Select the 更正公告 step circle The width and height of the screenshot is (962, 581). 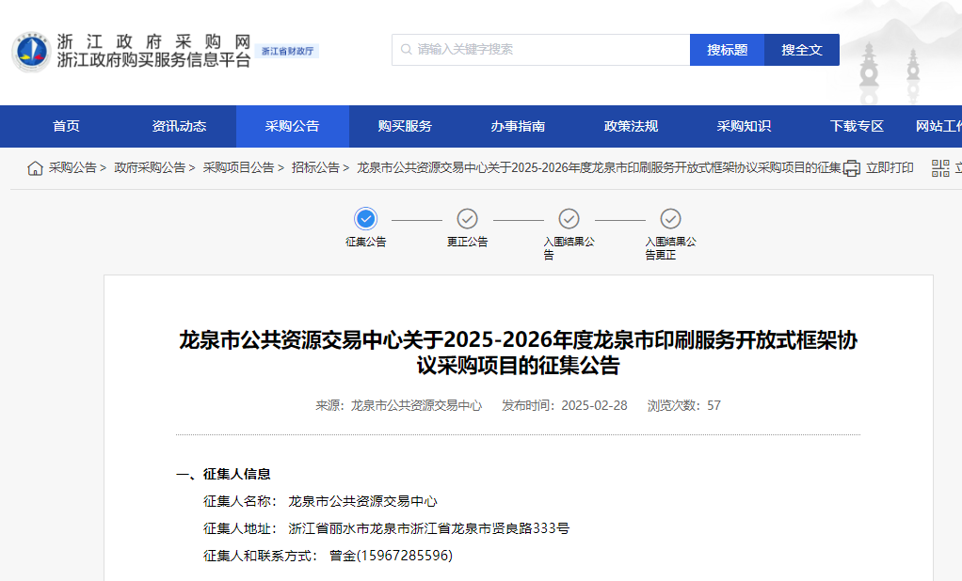pyautogui.click(x=467, y=219)
